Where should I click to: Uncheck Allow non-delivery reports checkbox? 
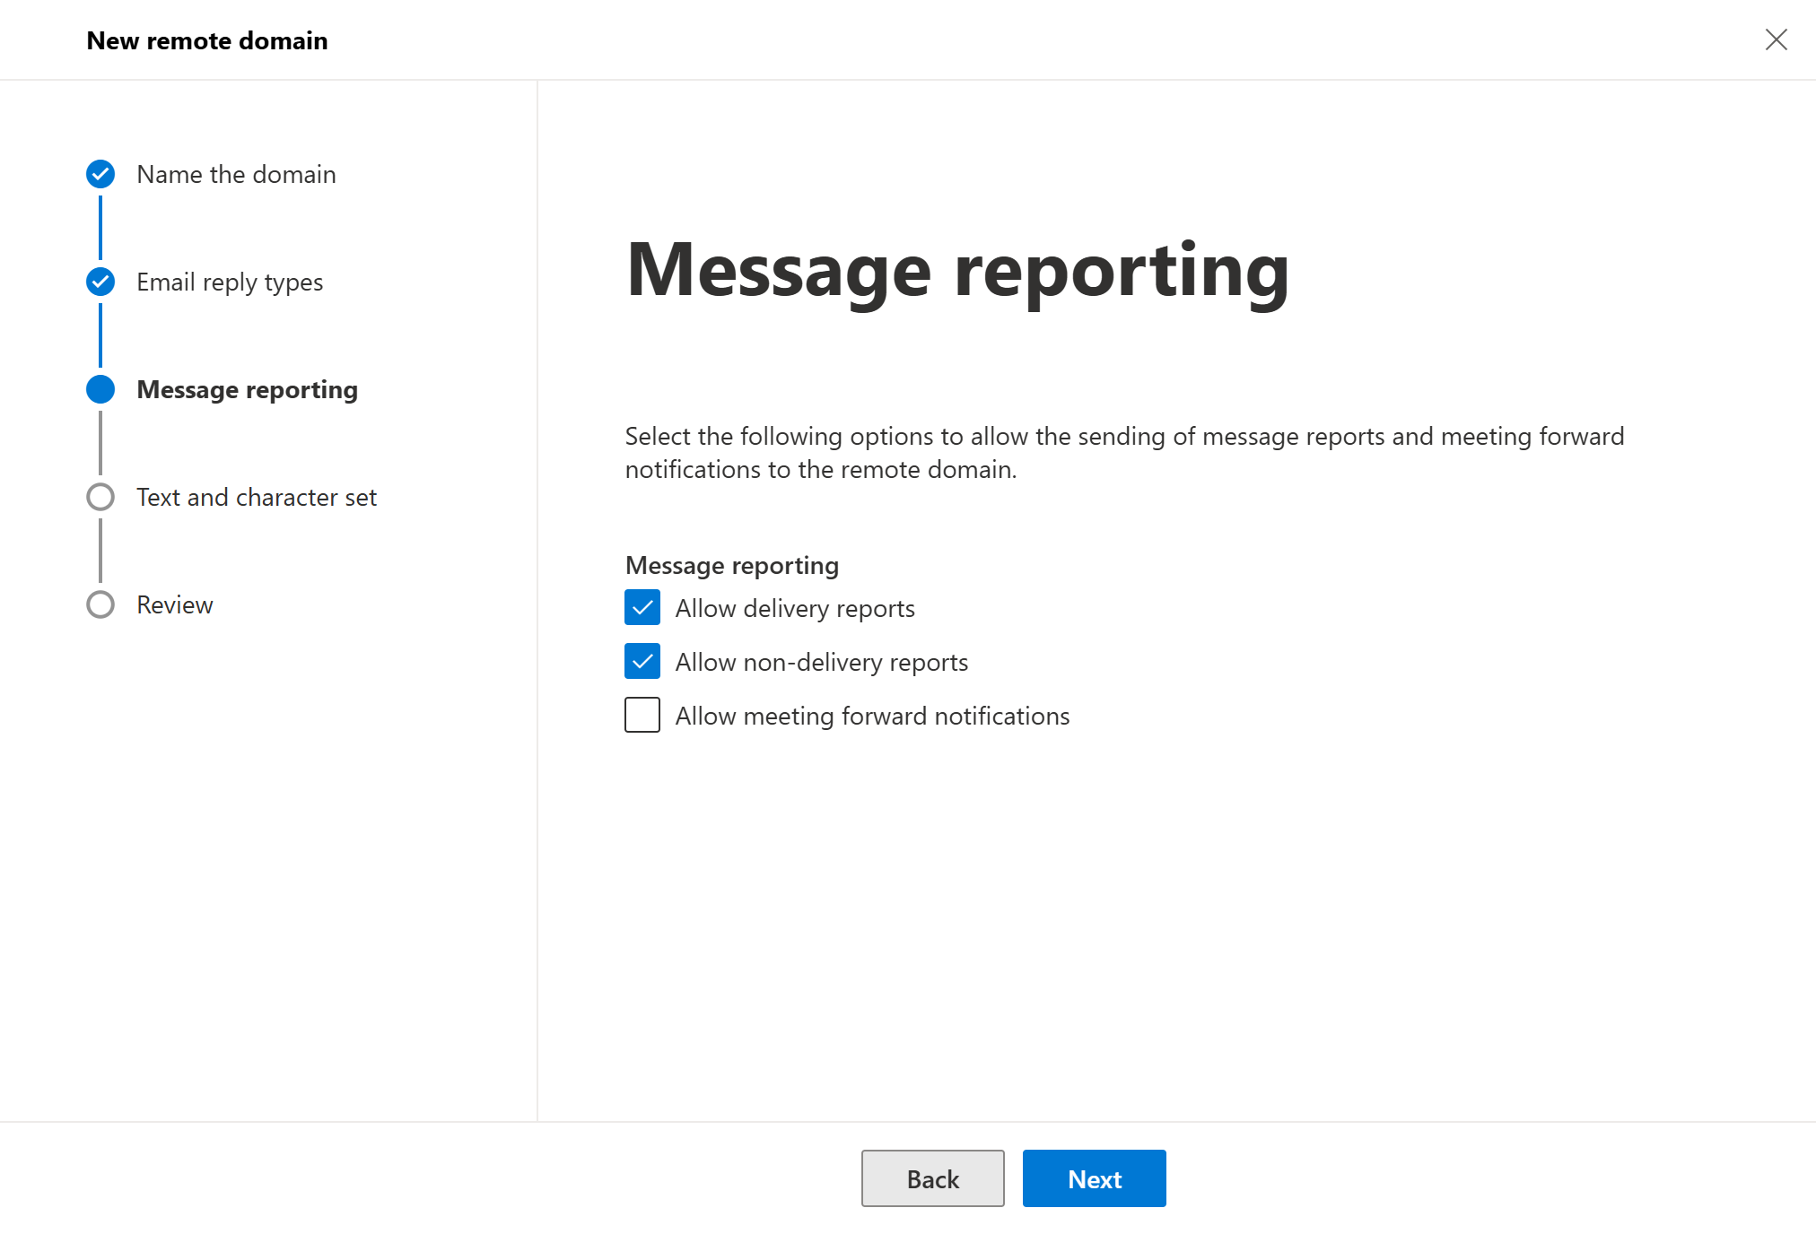point(642,661)
